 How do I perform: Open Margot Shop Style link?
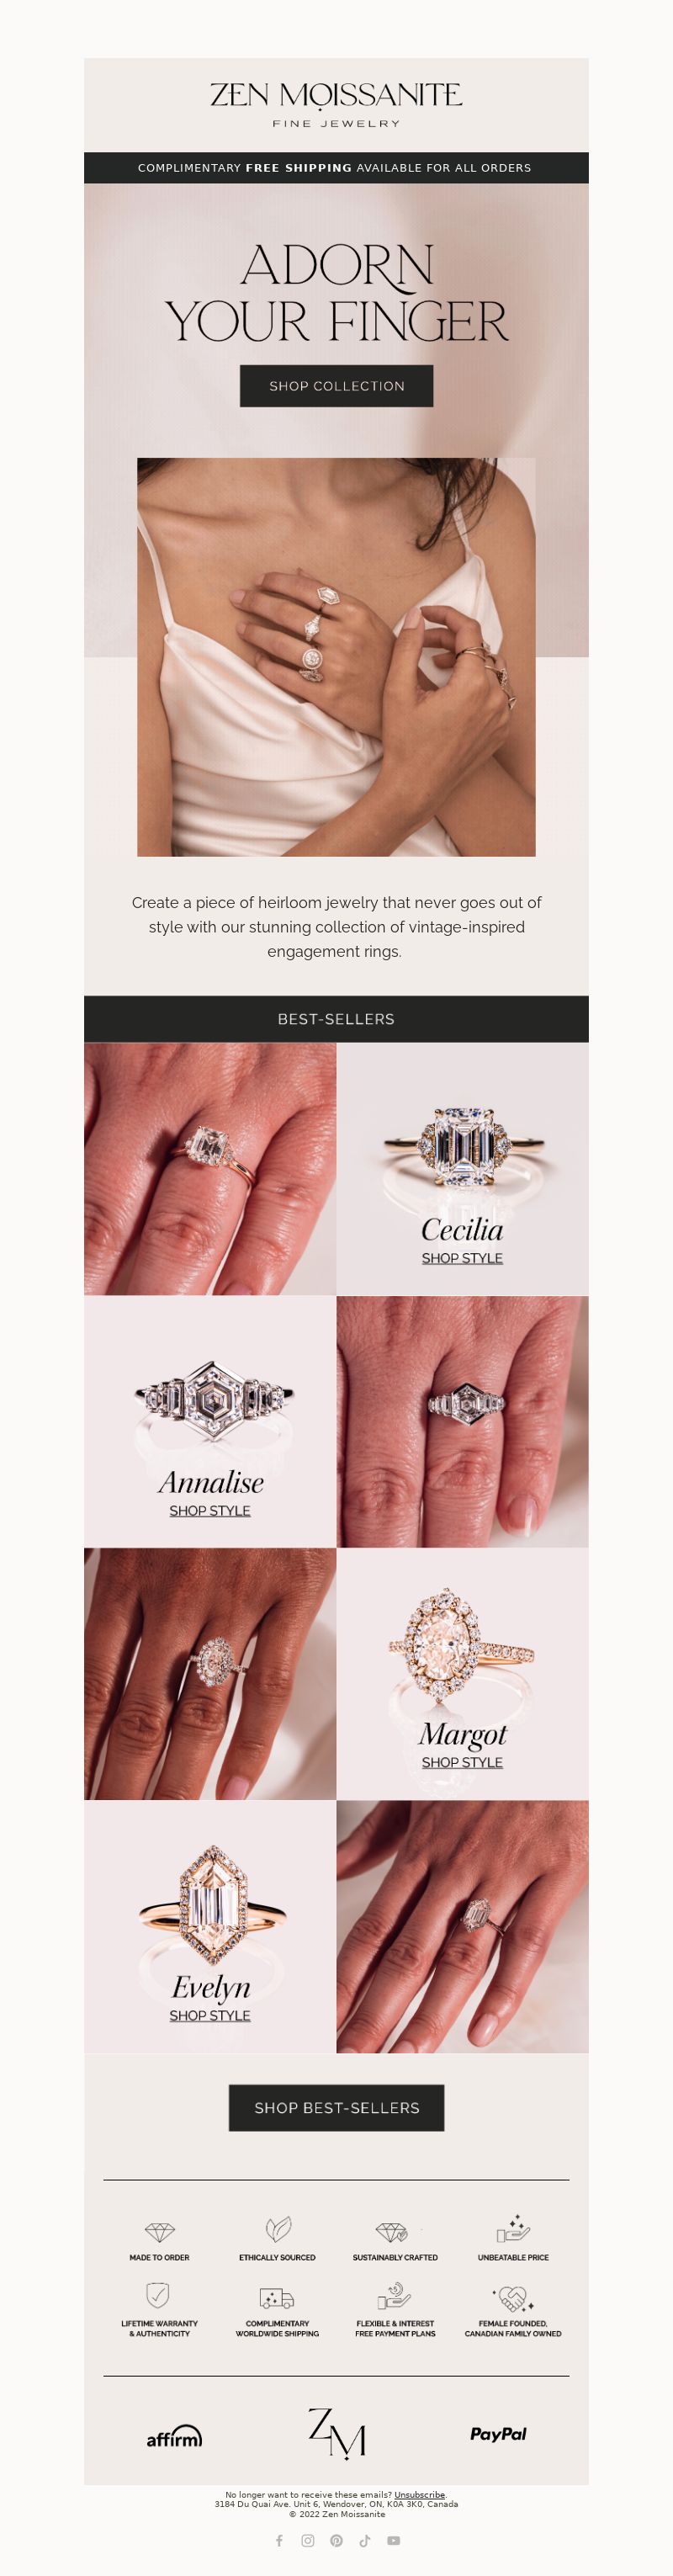(x=462, y=1762)
